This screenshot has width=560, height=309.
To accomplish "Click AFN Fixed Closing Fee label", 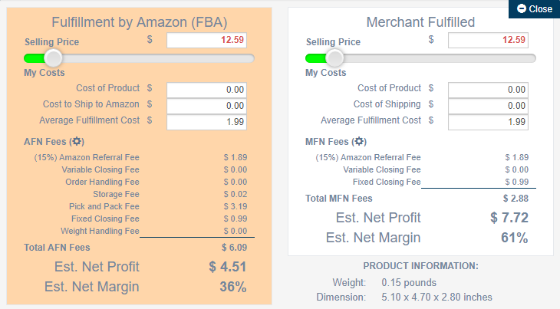I will tap(105, 219).
